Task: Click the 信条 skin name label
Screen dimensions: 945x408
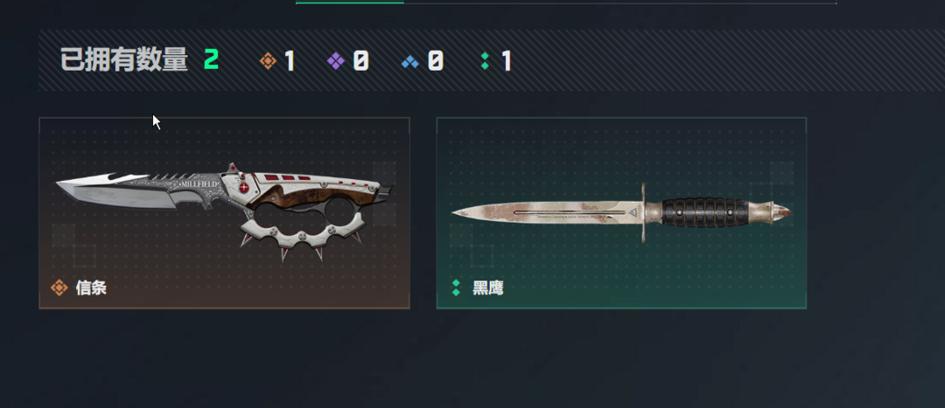Action: tap(92, 287)
